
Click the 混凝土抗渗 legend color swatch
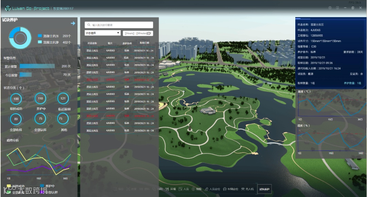[40, 42]
